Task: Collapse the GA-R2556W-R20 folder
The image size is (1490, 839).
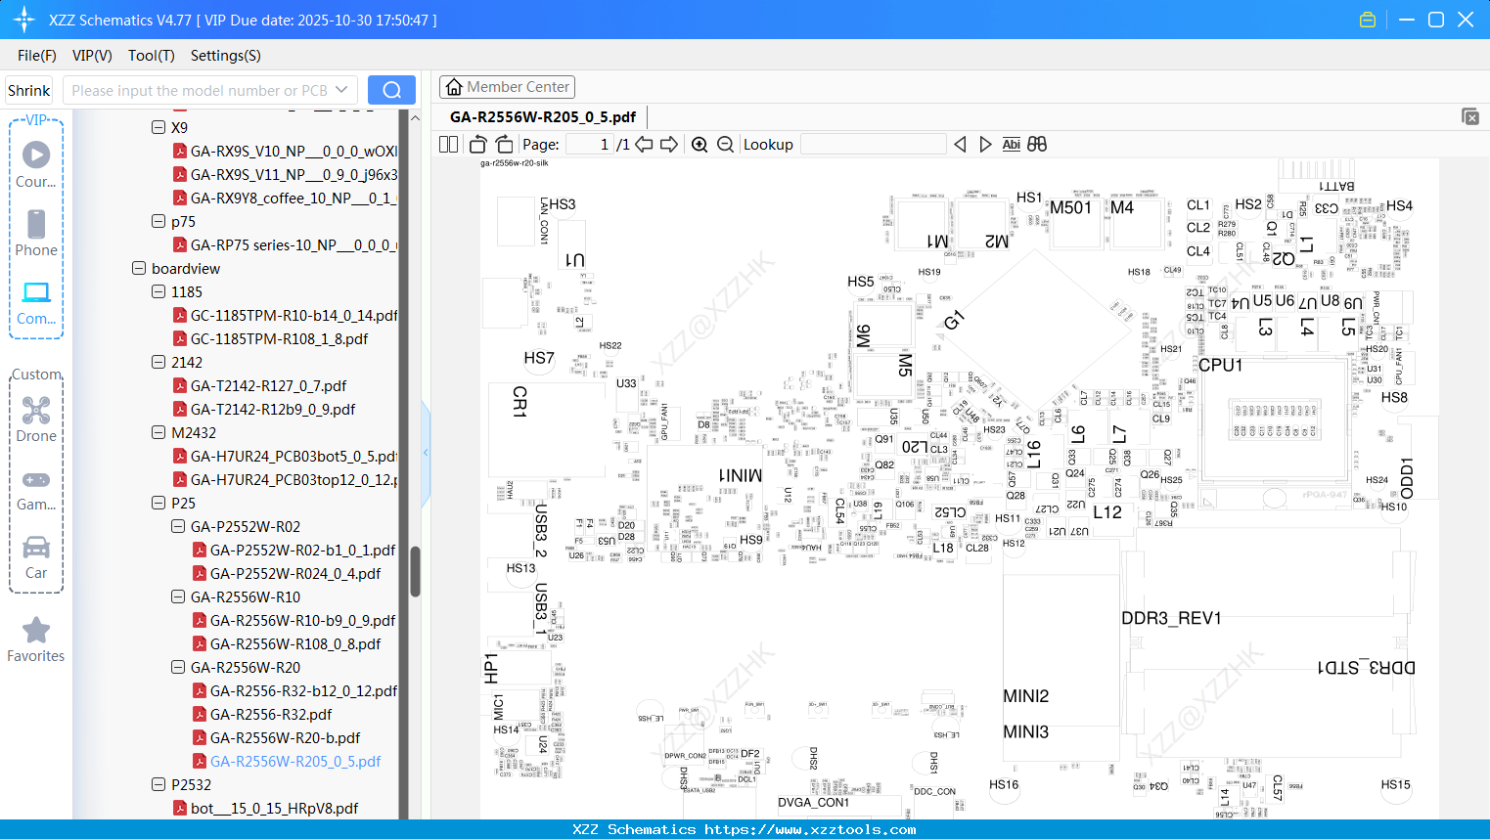Action: pyautogui.click(x=178, y=667)
